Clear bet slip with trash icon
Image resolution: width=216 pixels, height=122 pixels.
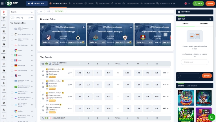(x=210, y=19)
